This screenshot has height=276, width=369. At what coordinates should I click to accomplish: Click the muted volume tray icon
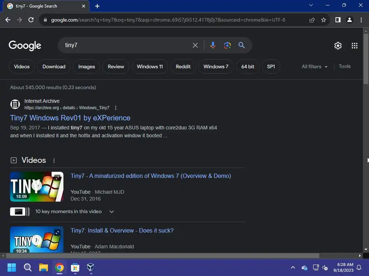[325, 267]
